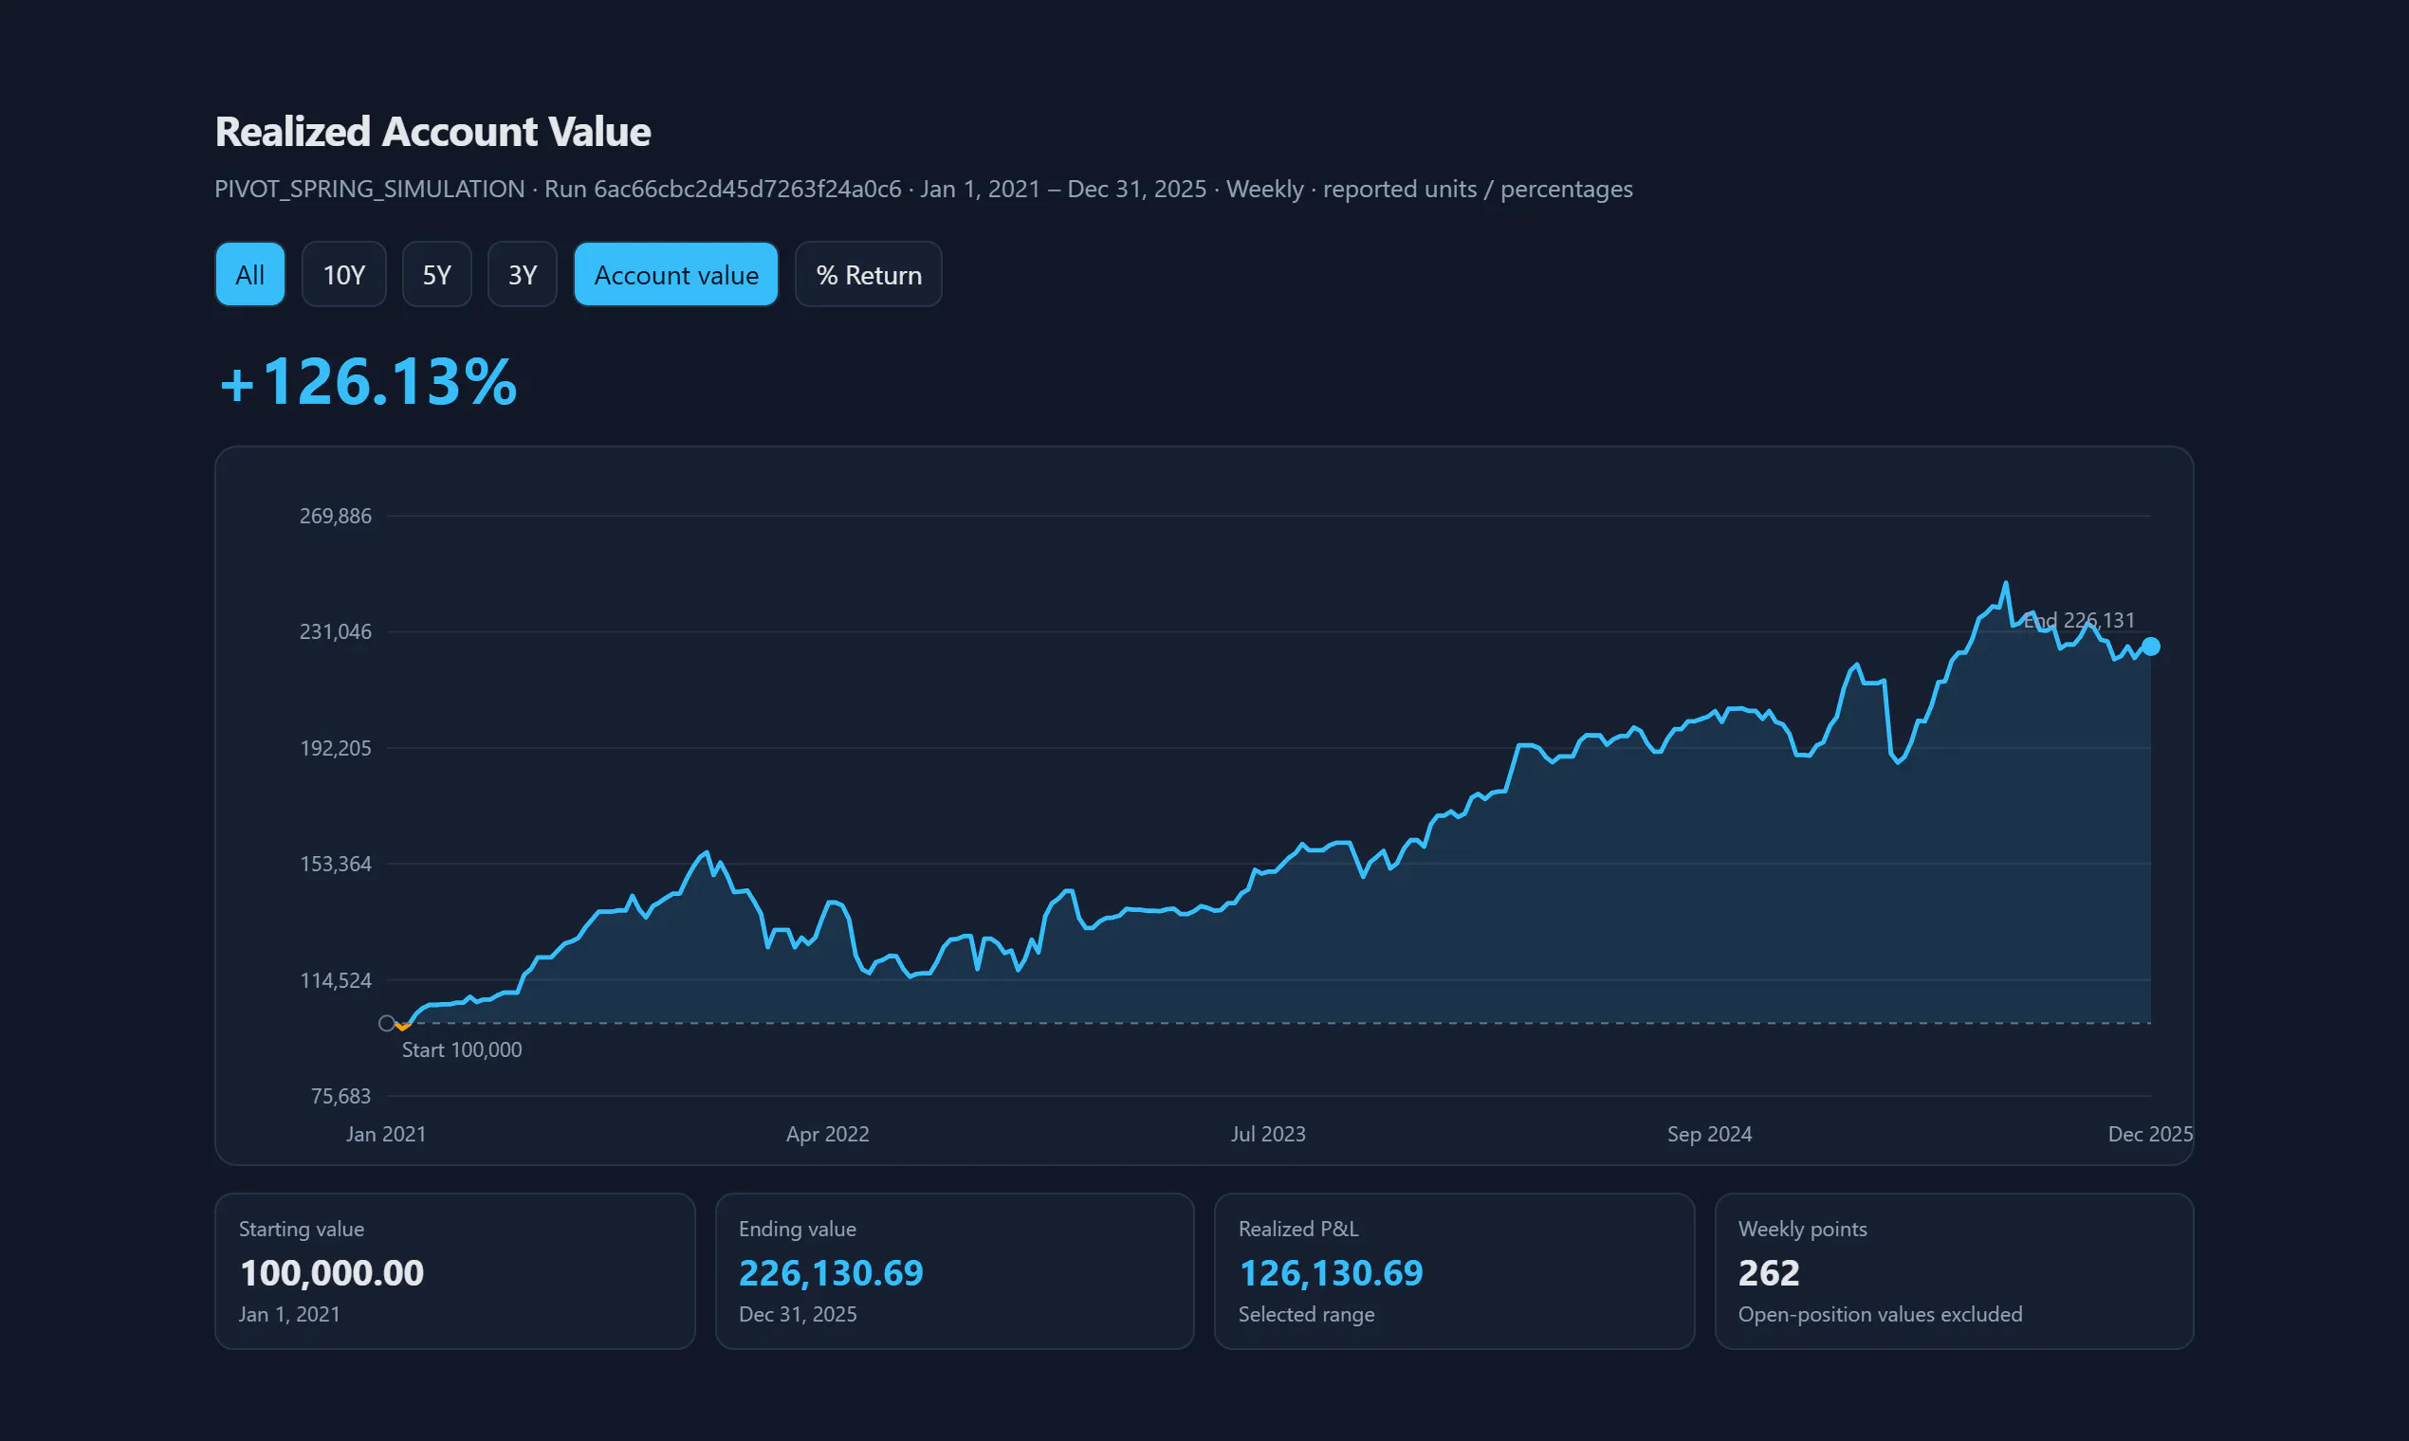Select the run ID subtitle line
This screenshot has height=1441, width=2409.
[x=923, y=189]
